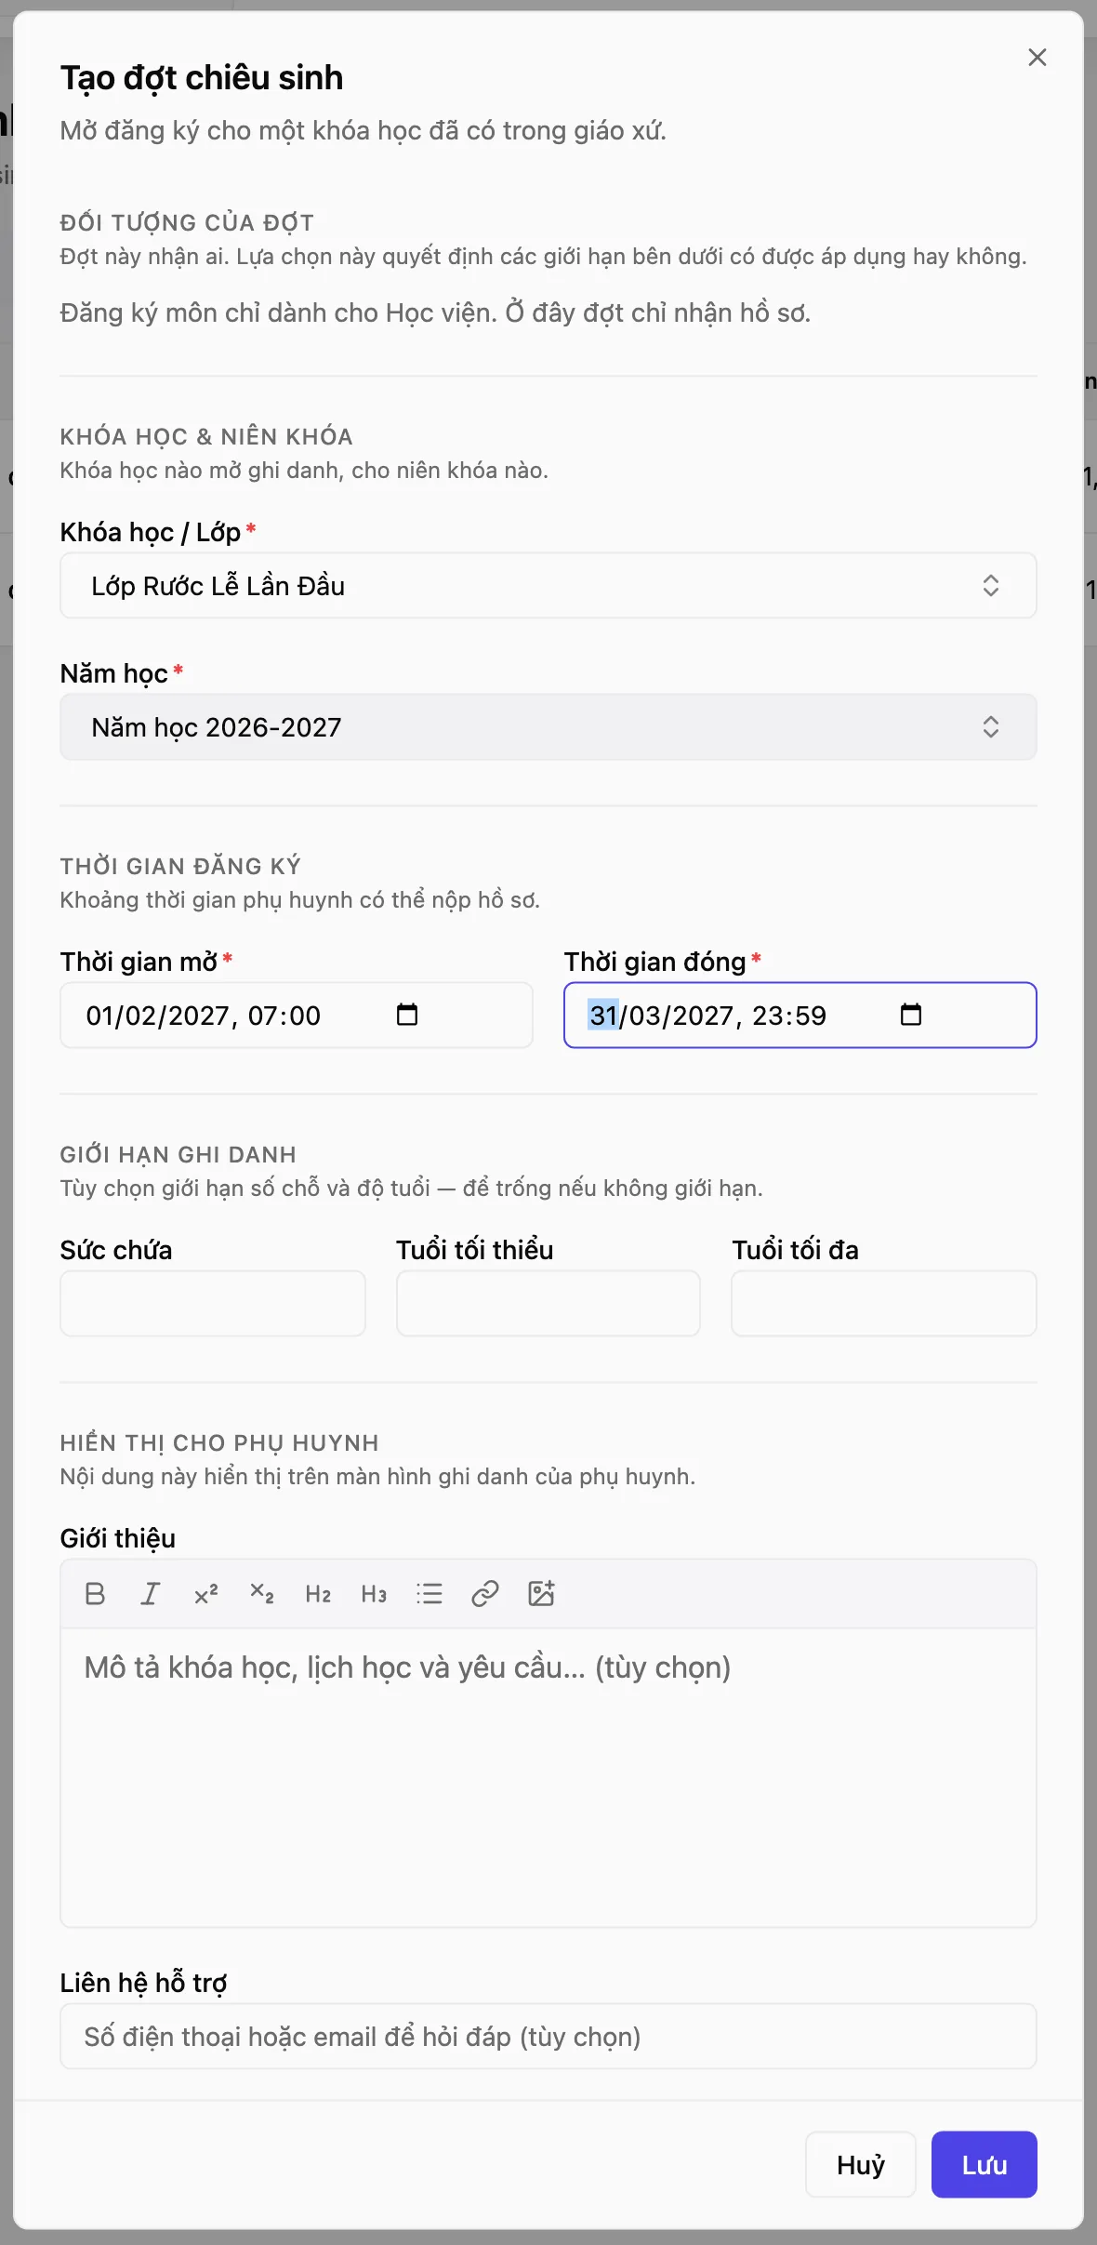Open the Năm học dropdown
1097x2245 pixels.
click(x=548, y=727)
